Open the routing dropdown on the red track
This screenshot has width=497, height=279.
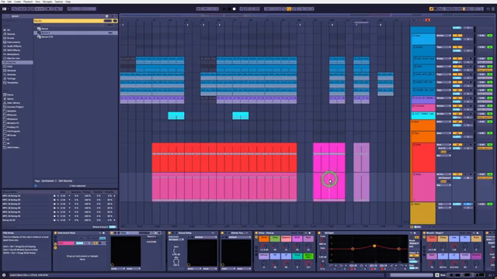(443, 145)
